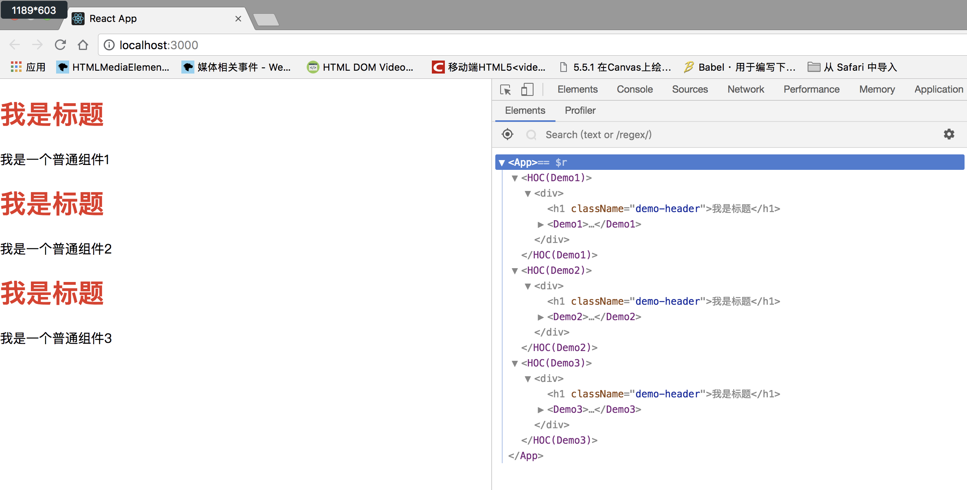
Task: Open the 移动端HTML5 bookmark
Action: pos(489,67)
